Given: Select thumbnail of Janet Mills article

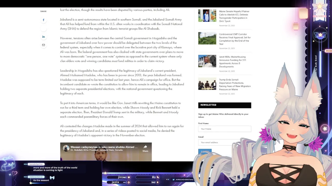Looking at the screenshot, I should click(207, 61).
